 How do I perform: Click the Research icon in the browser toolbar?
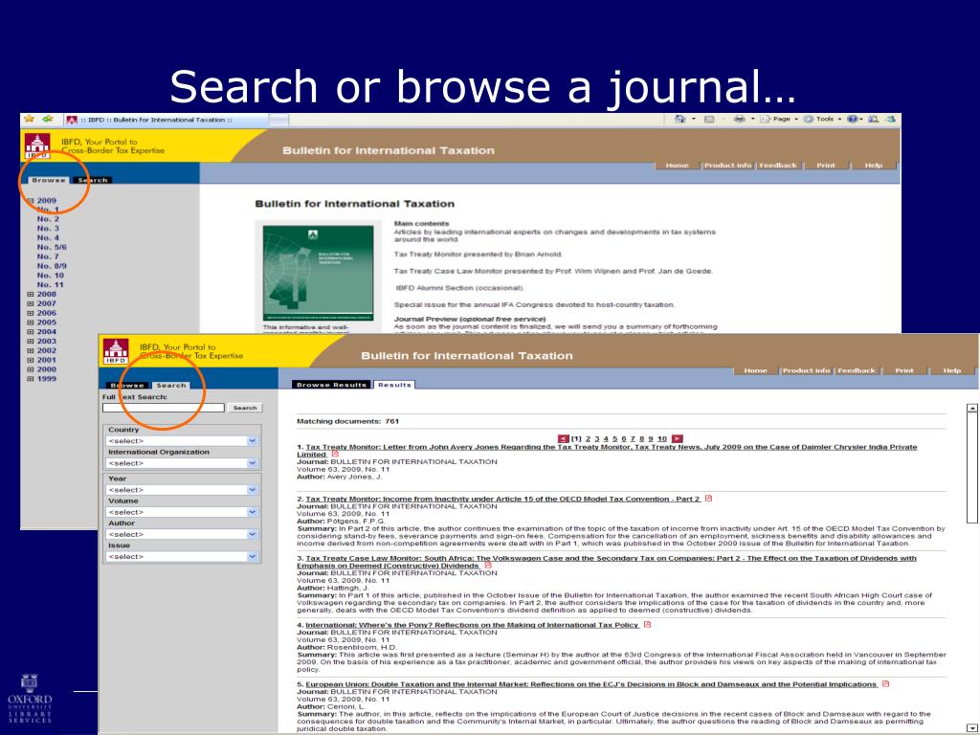pyautogui.click(x=873, y=119)
